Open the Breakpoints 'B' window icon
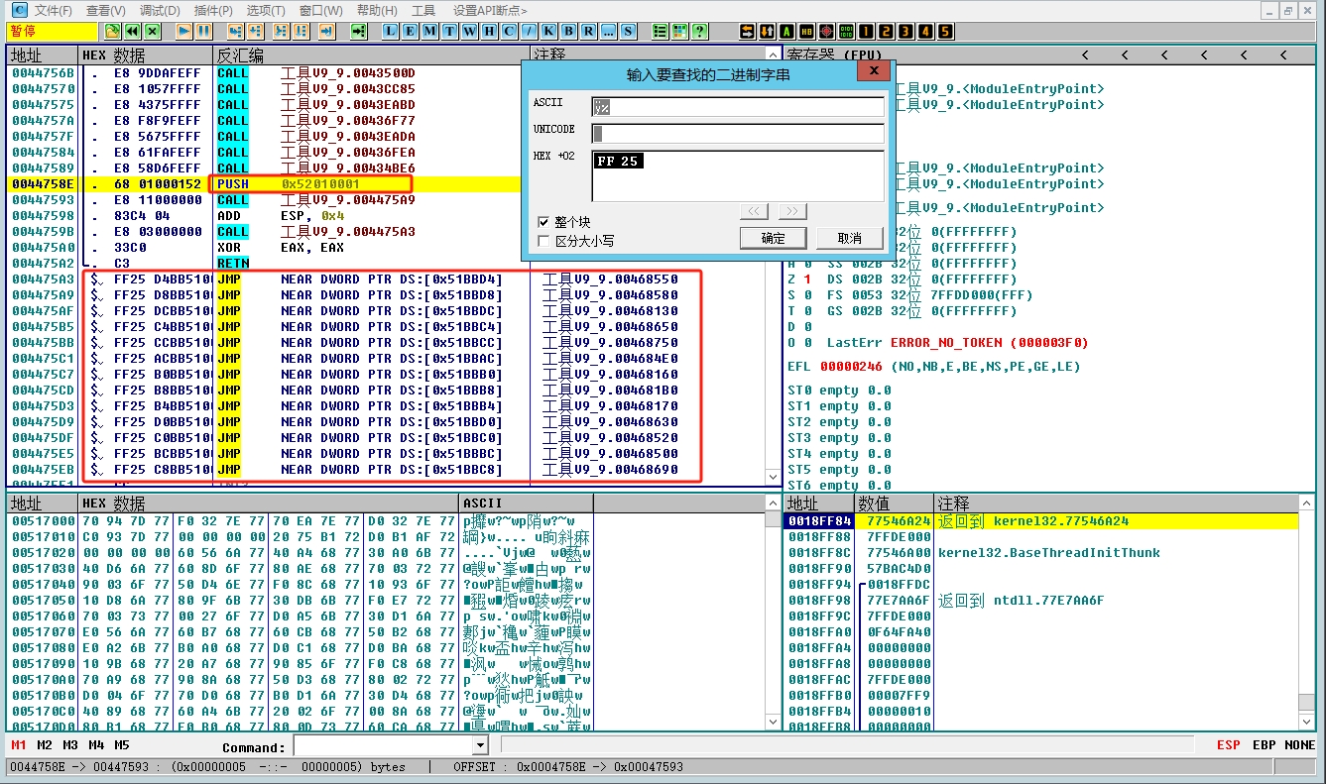 point(568,32)
